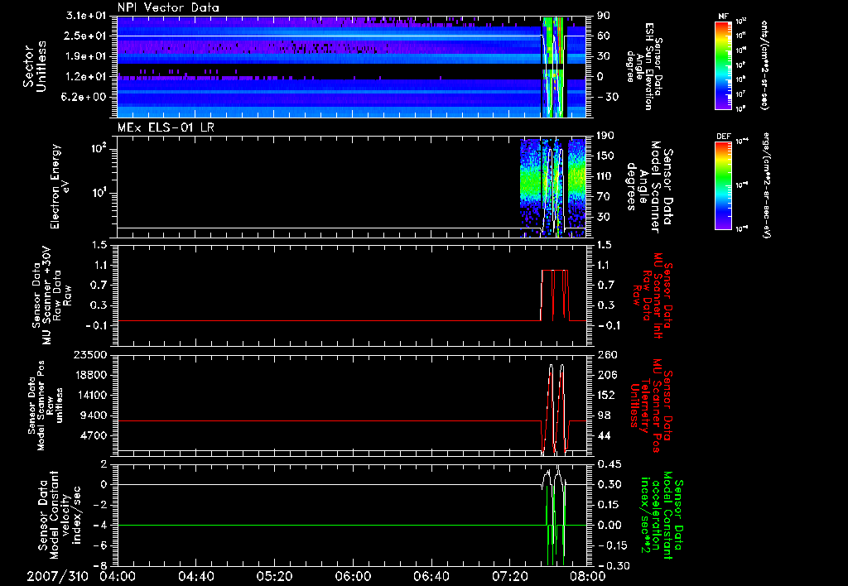Click the NF color bar gradient
The height and width of the screenshot is (586, 848).
pos(723,65)
